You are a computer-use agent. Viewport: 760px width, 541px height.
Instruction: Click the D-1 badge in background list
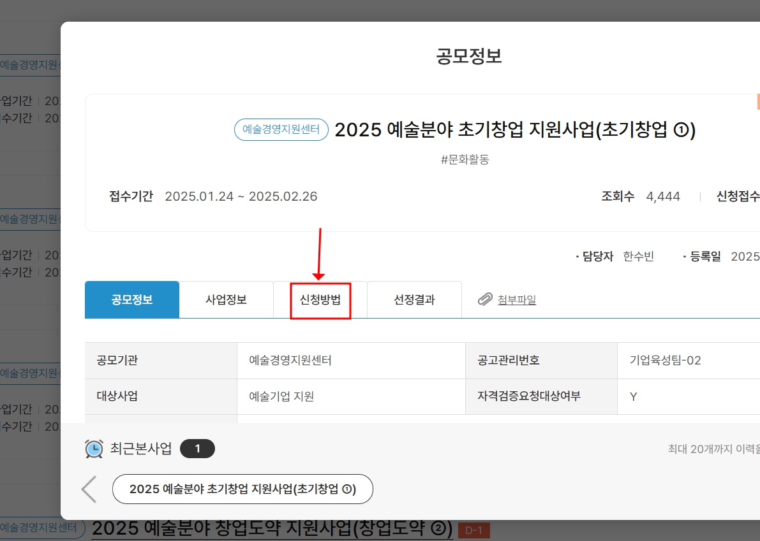pos(473,531)
